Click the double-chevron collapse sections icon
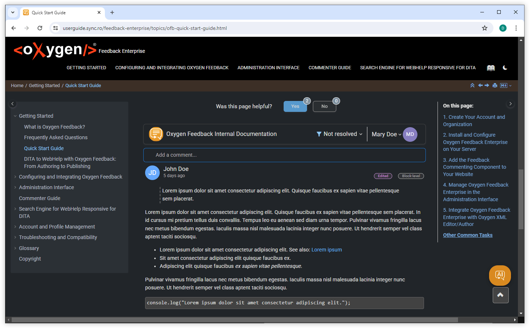Image resolution: width=530 pixels, height=328 pixels. point(472,86)
